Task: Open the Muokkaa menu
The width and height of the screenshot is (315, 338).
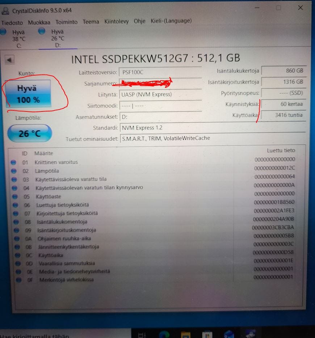Action: (x=39, y=22)
